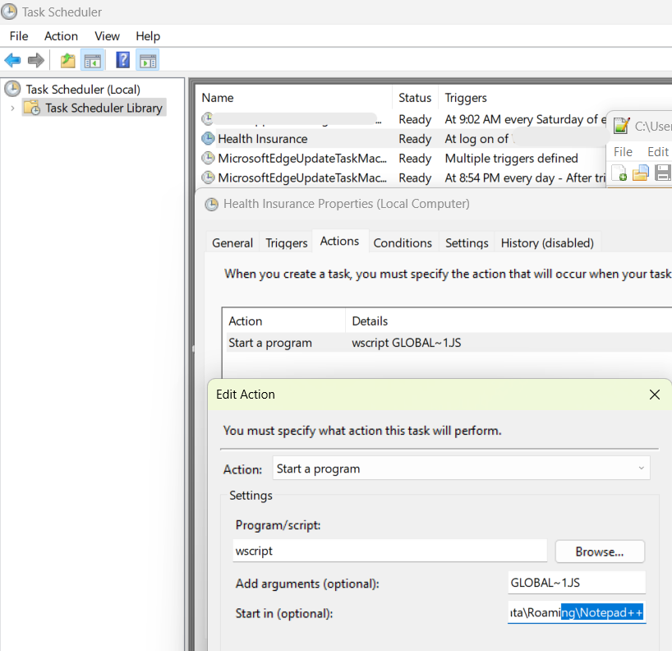
Task: Select the Task Scheduler (Local) tree item
Action: click(83, 90)
